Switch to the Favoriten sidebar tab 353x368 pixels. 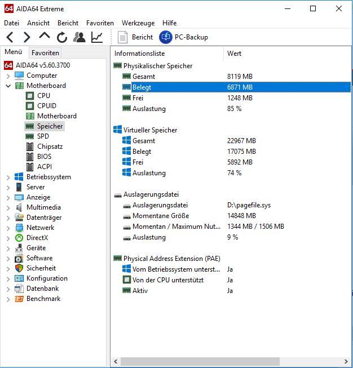tap(45, 53)
